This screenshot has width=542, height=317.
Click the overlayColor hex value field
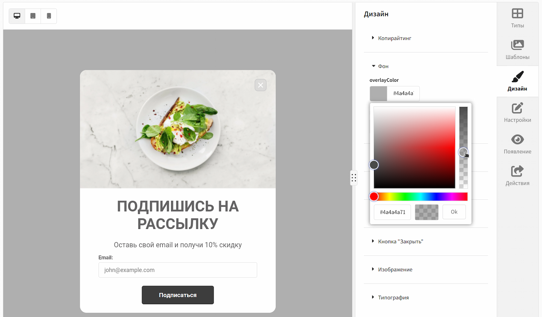(x=403, y=93)
